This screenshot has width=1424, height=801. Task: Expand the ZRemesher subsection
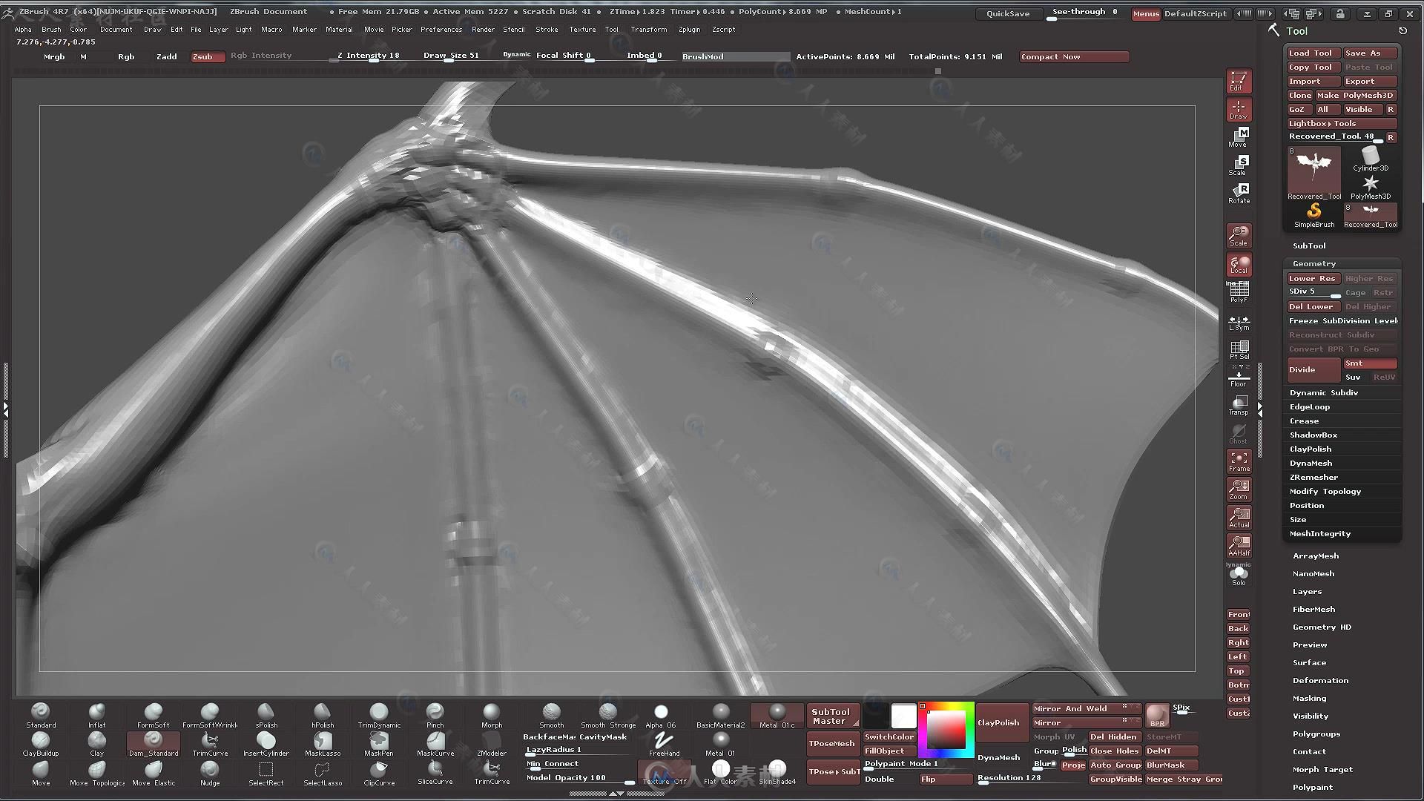(1313, 477)
